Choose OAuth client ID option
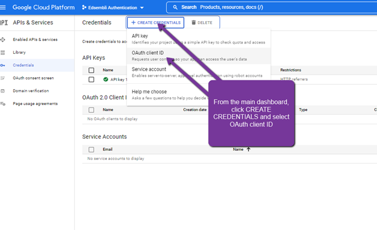Viewport: 377px width, 230px height. tap(199, 56)
